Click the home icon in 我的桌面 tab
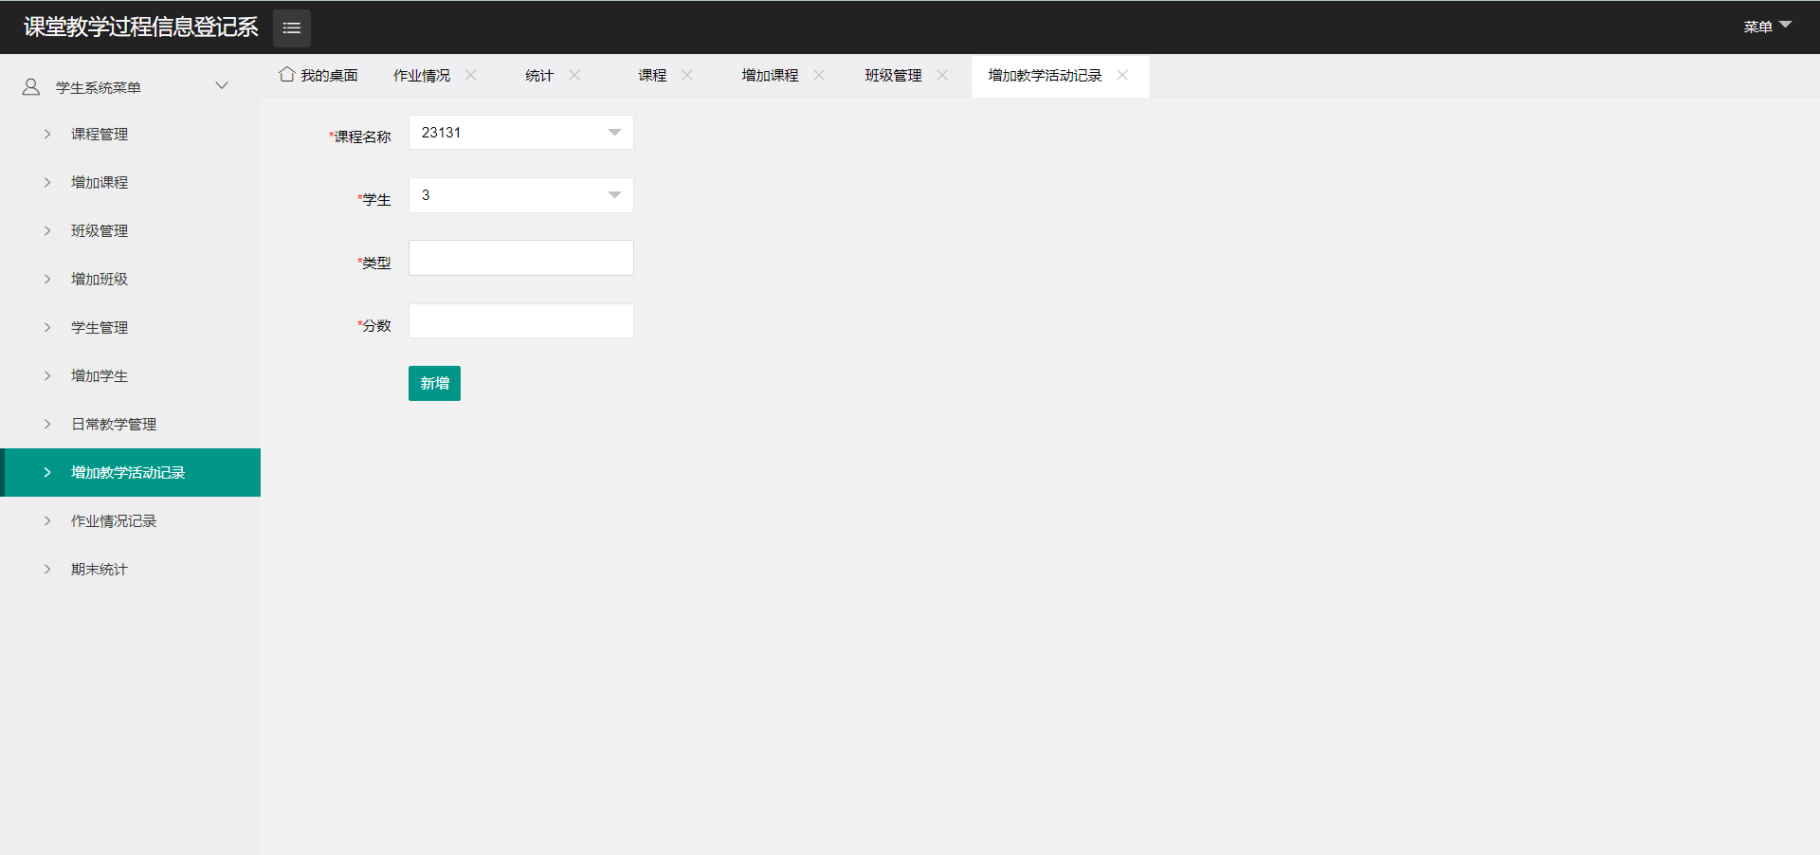This screenshot has height=855, width=1820. pyautogui.click(x=287, y=74)
